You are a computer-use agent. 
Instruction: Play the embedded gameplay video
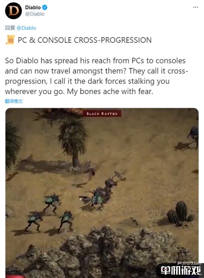[102, 193]
